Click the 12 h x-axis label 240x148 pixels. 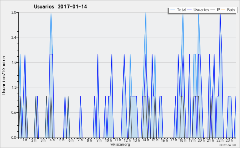pos(127,140)
